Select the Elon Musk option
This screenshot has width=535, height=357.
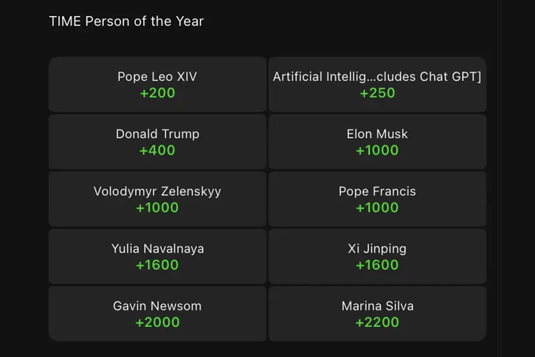[377, 141]
